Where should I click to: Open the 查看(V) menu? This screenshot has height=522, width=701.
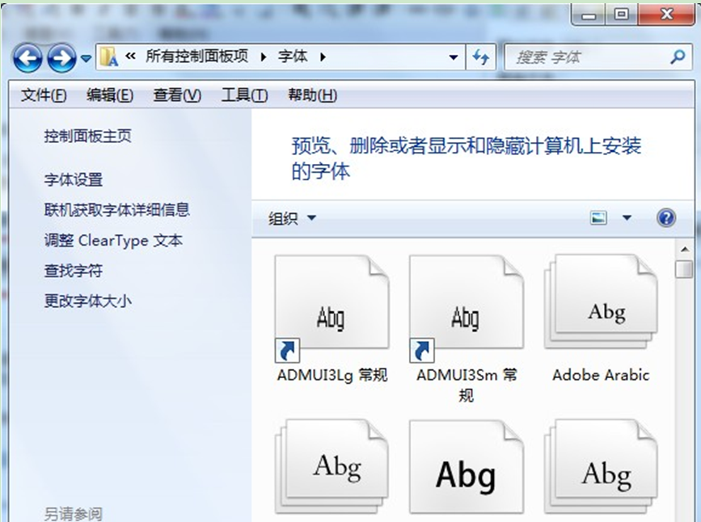[177, 95]
